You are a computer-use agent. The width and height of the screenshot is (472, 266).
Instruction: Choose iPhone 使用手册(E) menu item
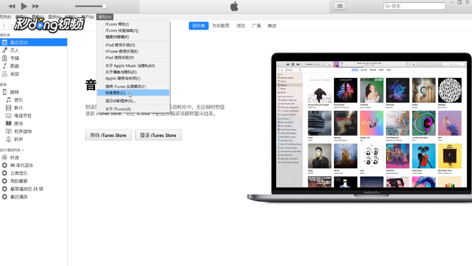(x=133, y=51)
